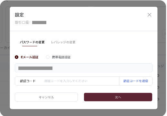This screenshot has height=116, width=167.
Task: Click the partially hidden ッジ column header
Action: [161, 66]
